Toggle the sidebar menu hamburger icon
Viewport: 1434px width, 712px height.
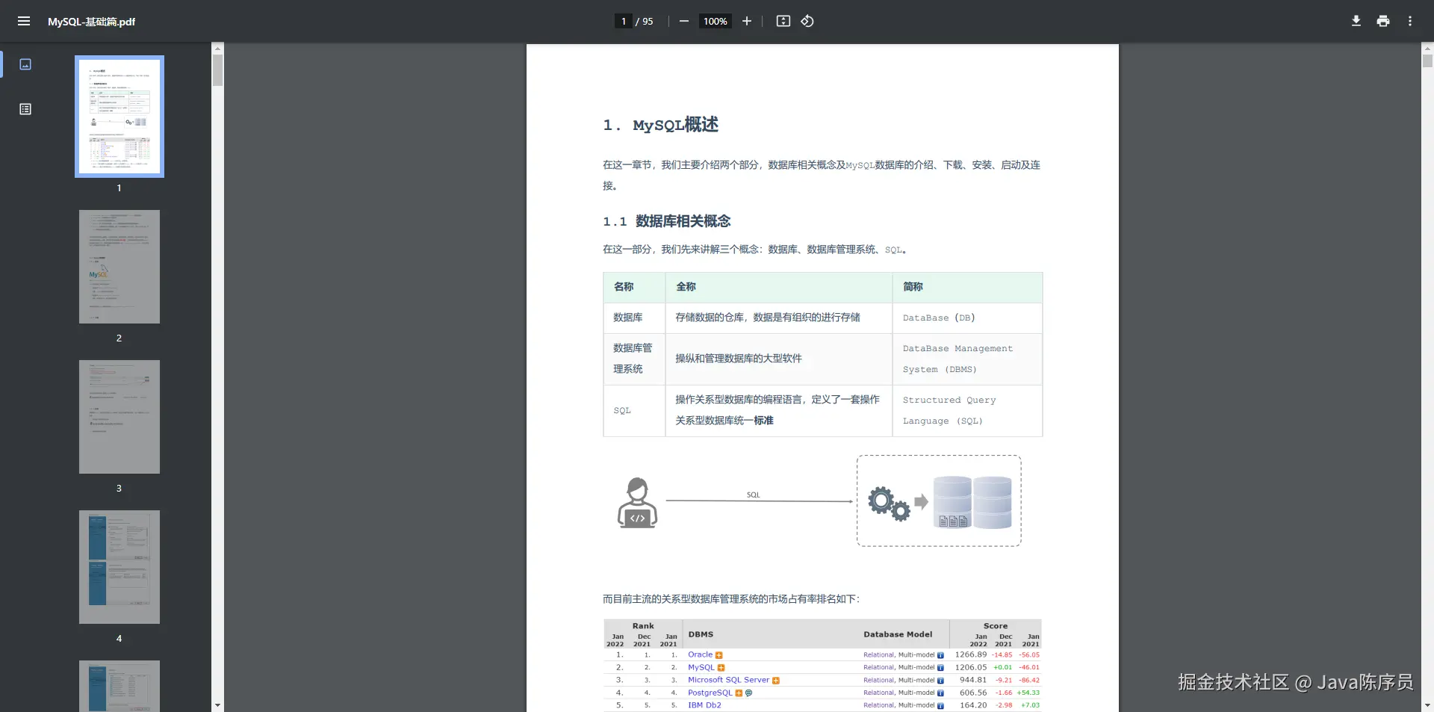[x=24, y=21]
